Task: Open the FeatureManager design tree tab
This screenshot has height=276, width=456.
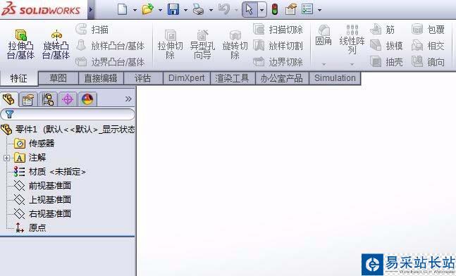Action: coord(9,99)
